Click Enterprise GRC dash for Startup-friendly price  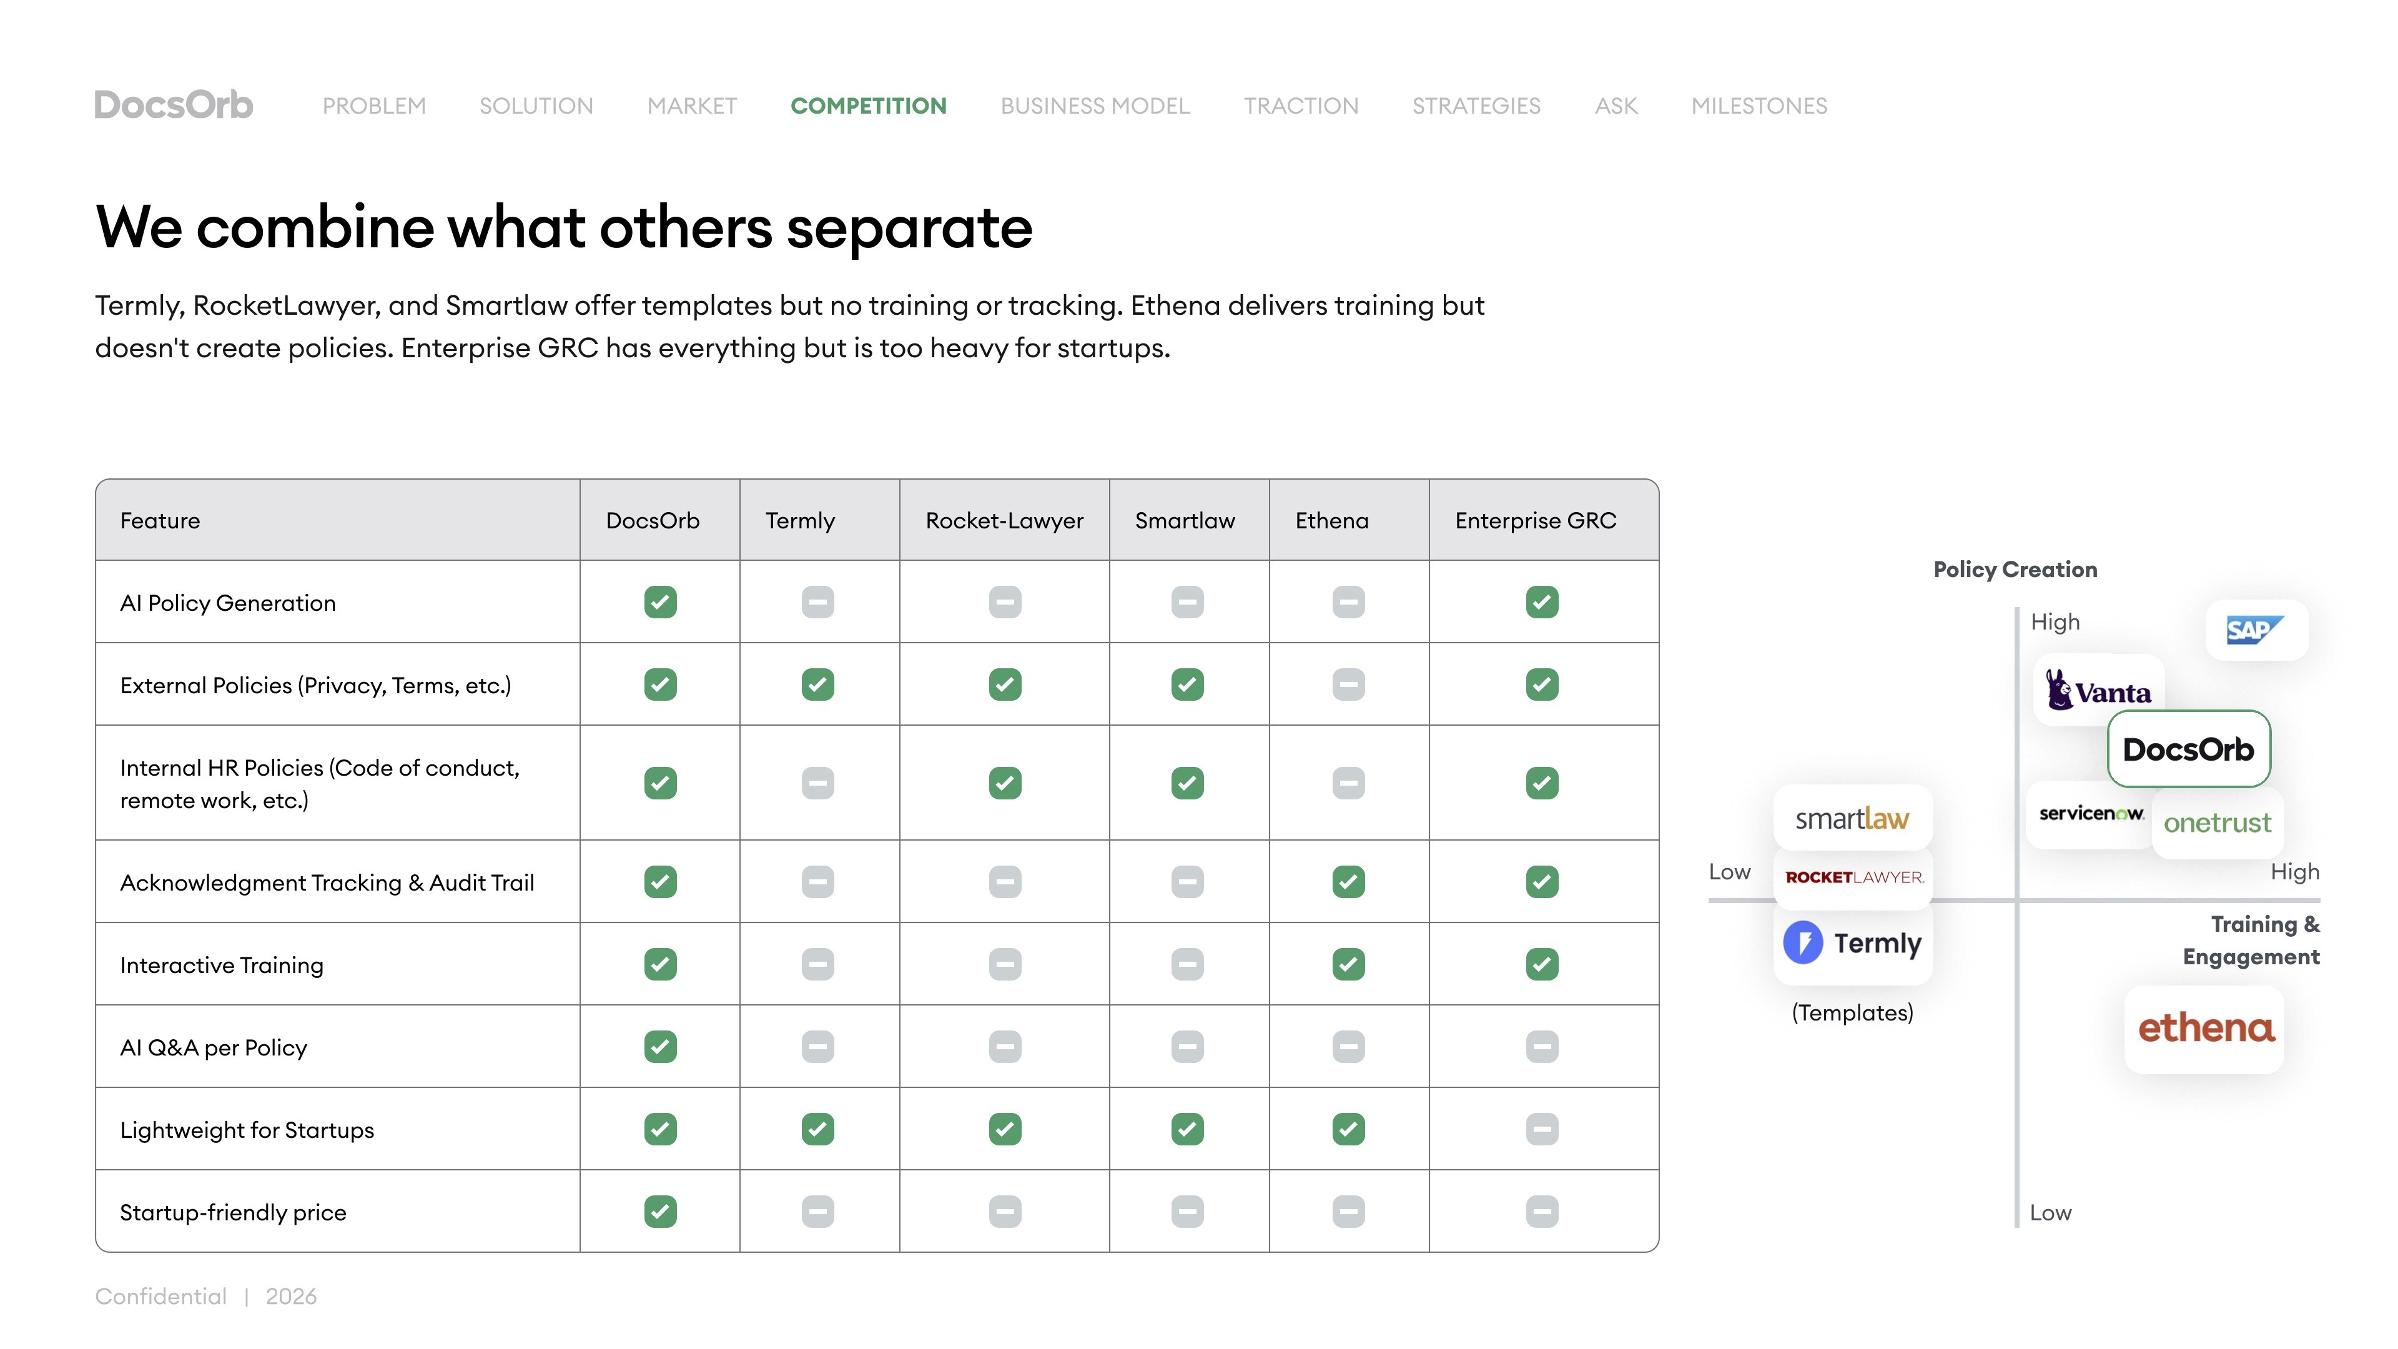[x=1542, y=1212]
